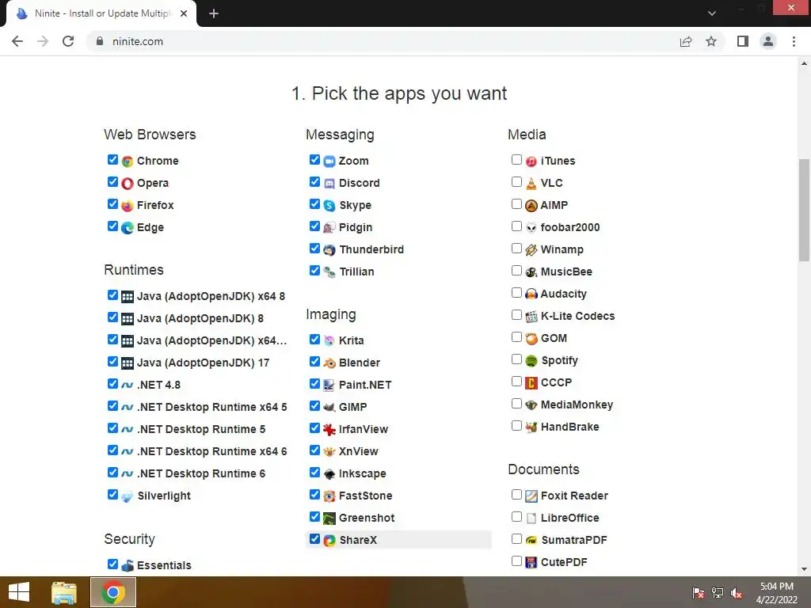Click the Firefox logo icon
811x608 pixels.
click(x=128, y=206)
